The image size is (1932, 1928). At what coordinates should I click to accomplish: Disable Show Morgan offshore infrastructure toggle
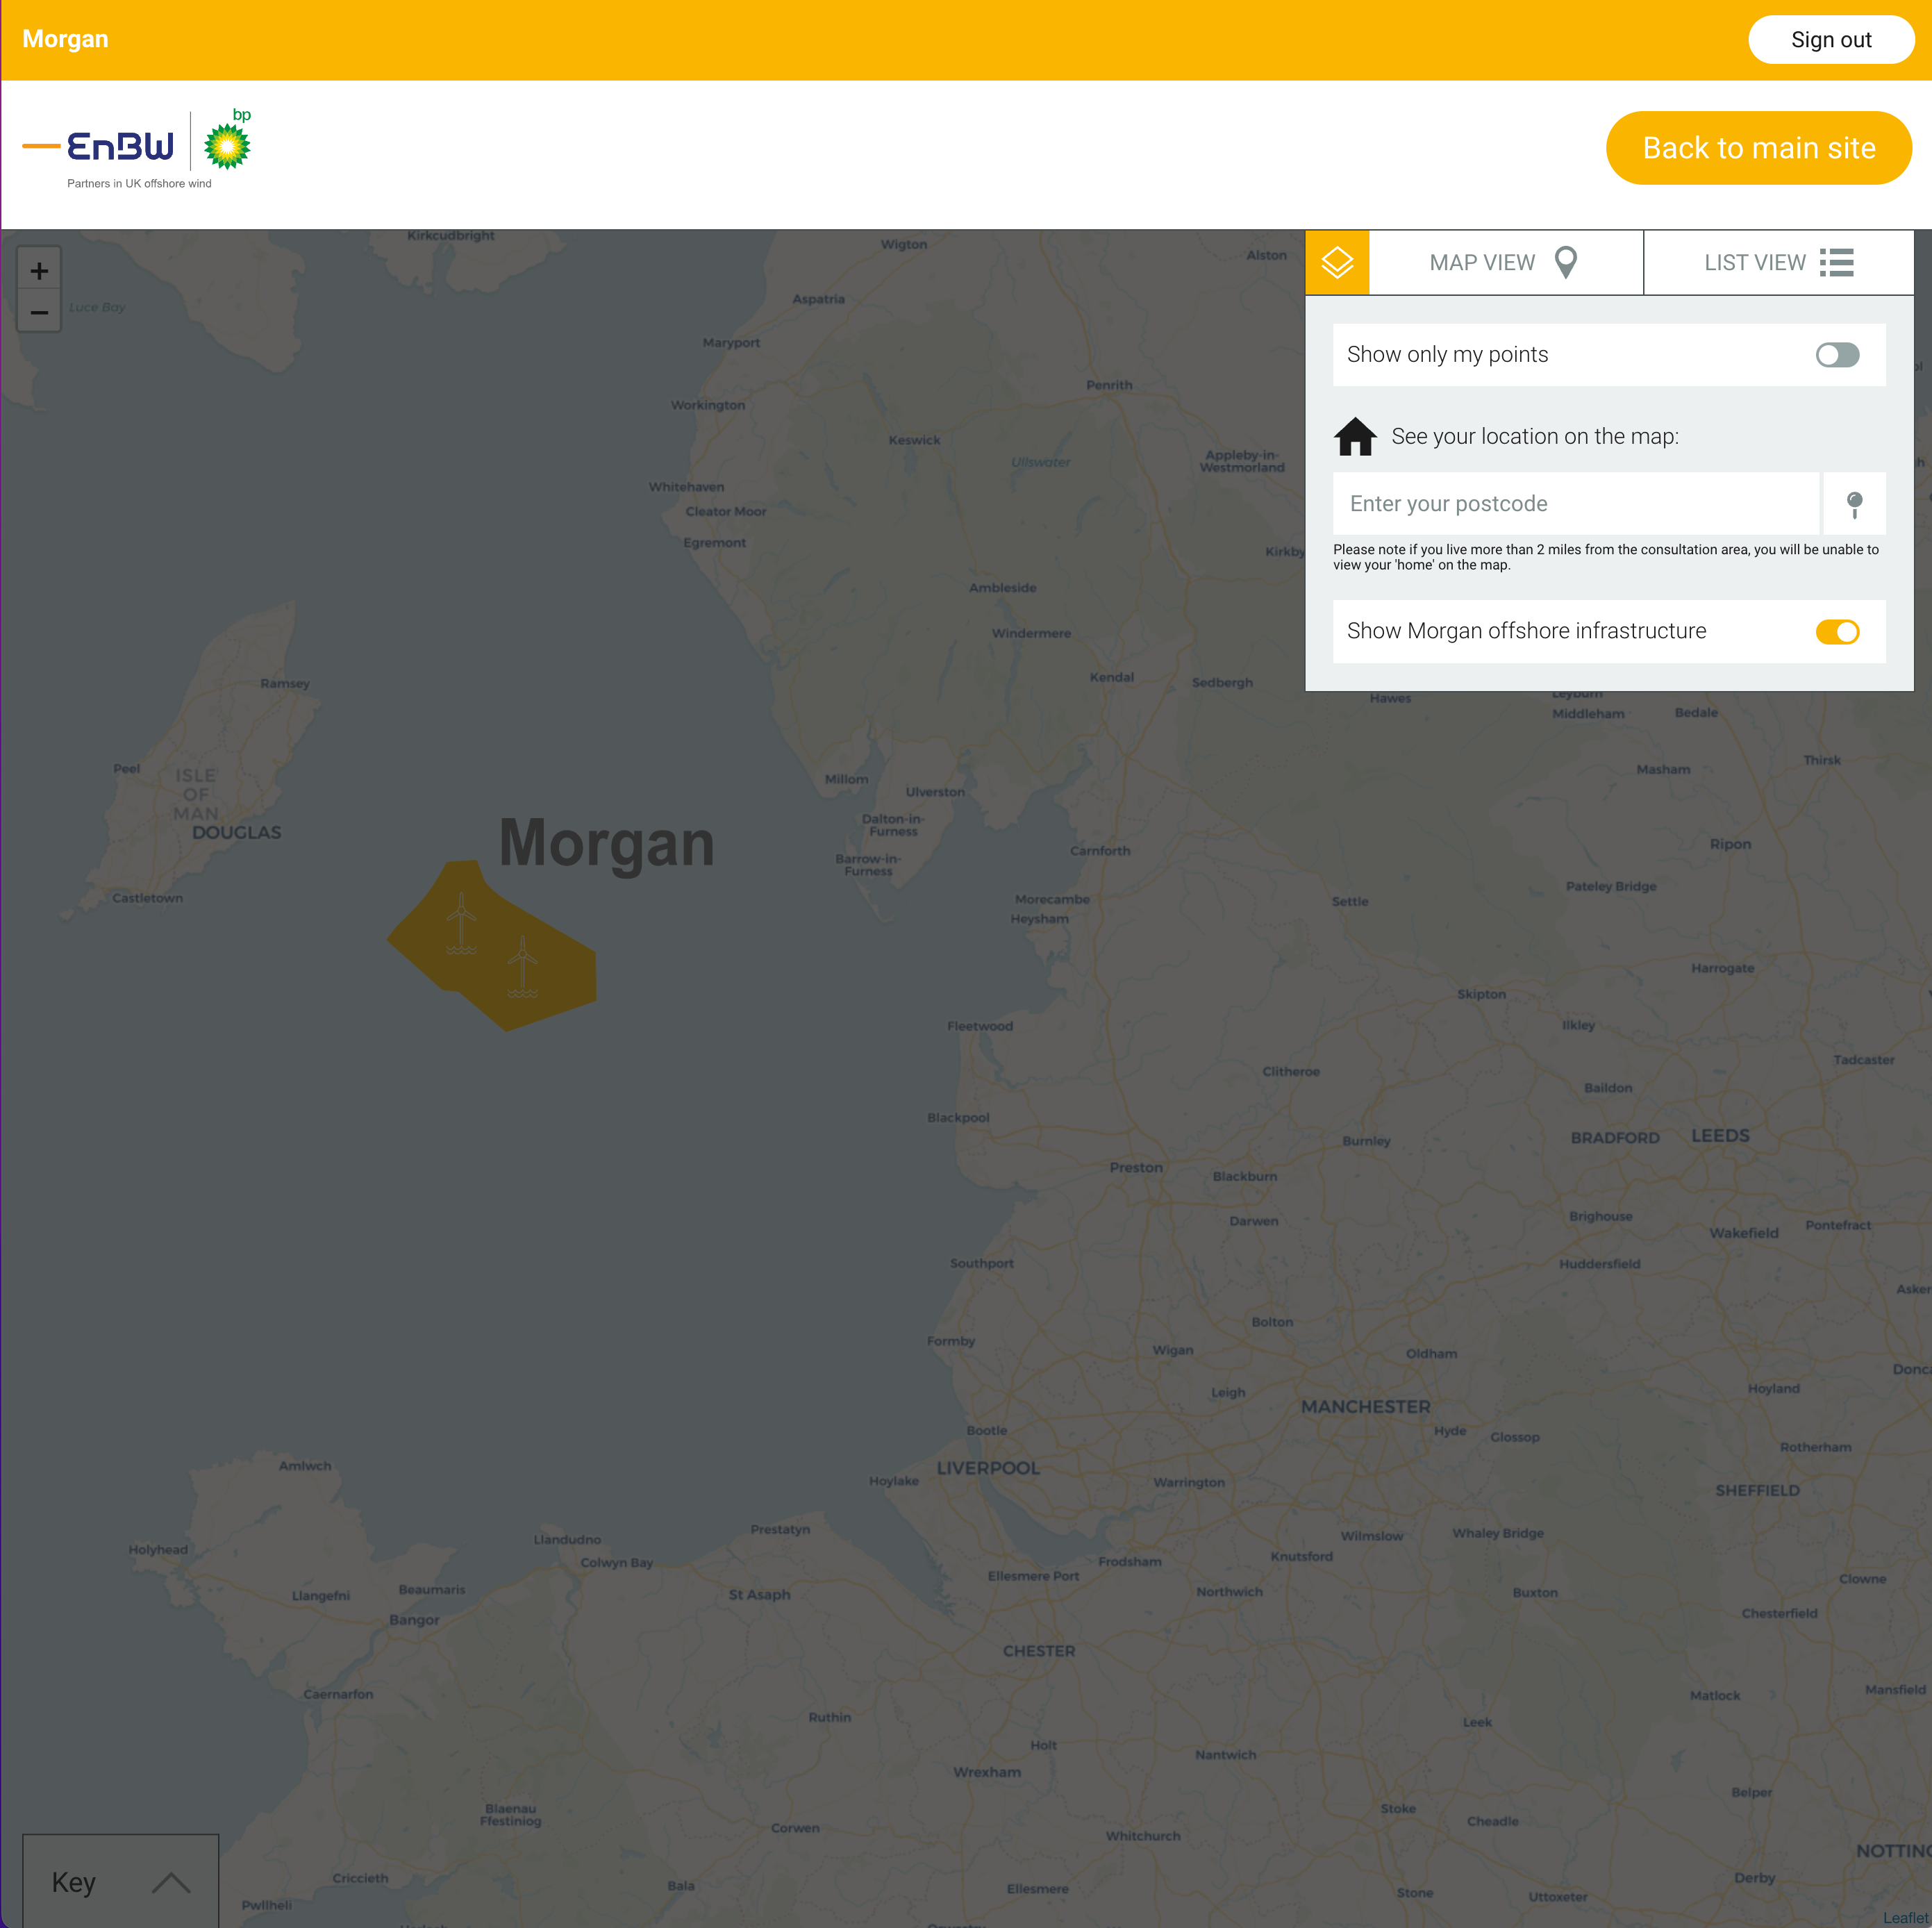point(1837,632)
